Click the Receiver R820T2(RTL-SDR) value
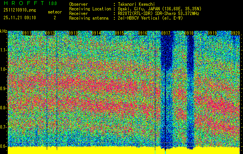This screenshot has height=154, width=243. click(158, 13)
